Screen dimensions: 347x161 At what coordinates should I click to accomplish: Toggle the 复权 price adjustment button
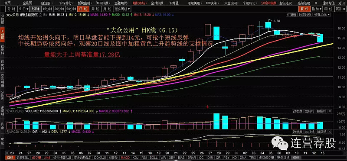tap(304, 9)
